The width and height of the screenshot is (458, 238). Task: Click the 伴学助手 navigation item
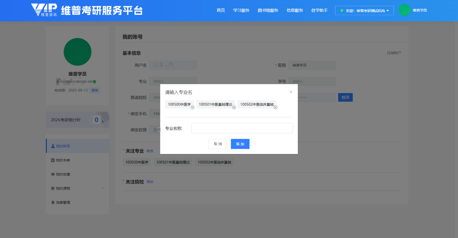pyautogui.click(x=319, y=10)
